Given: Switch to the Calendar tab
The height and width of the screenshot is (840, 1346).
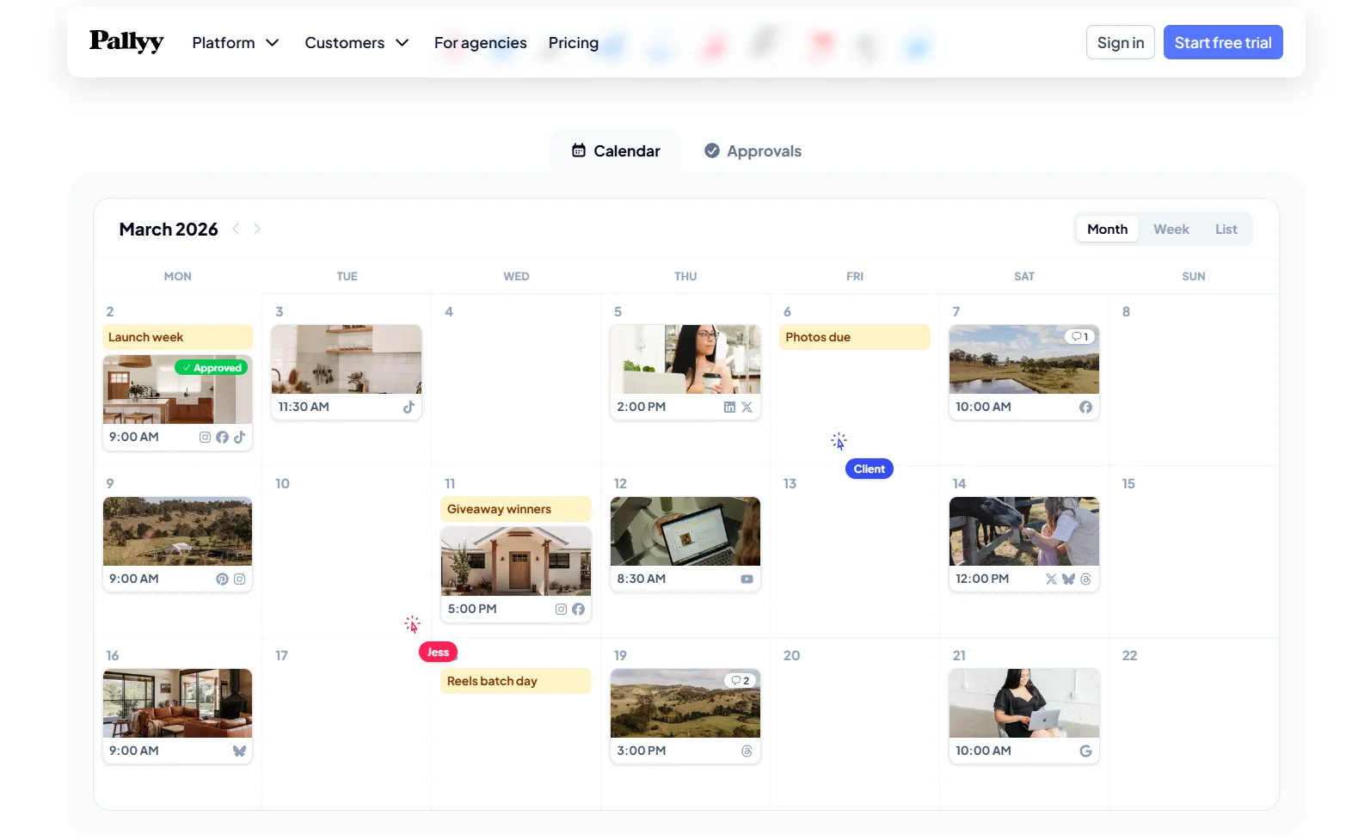Looking at the screenshot, I should click(x=616, y=150).
